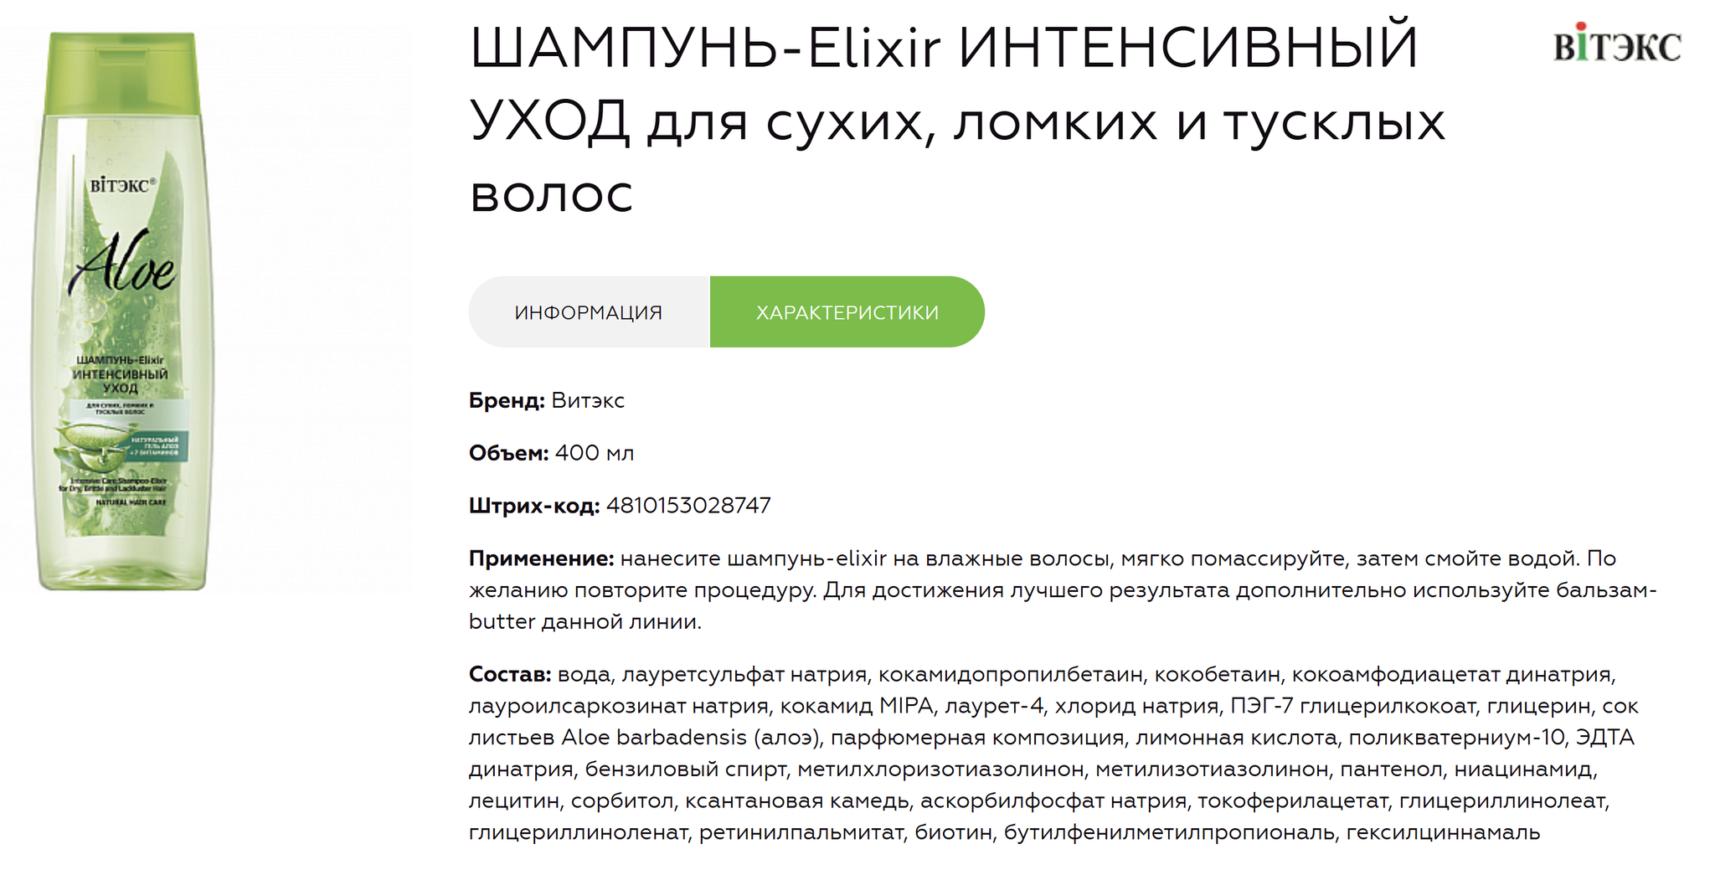The image size is (1715, 875).
Task: Click the Состав ingredients label
Action: click(x=510, y=674)
